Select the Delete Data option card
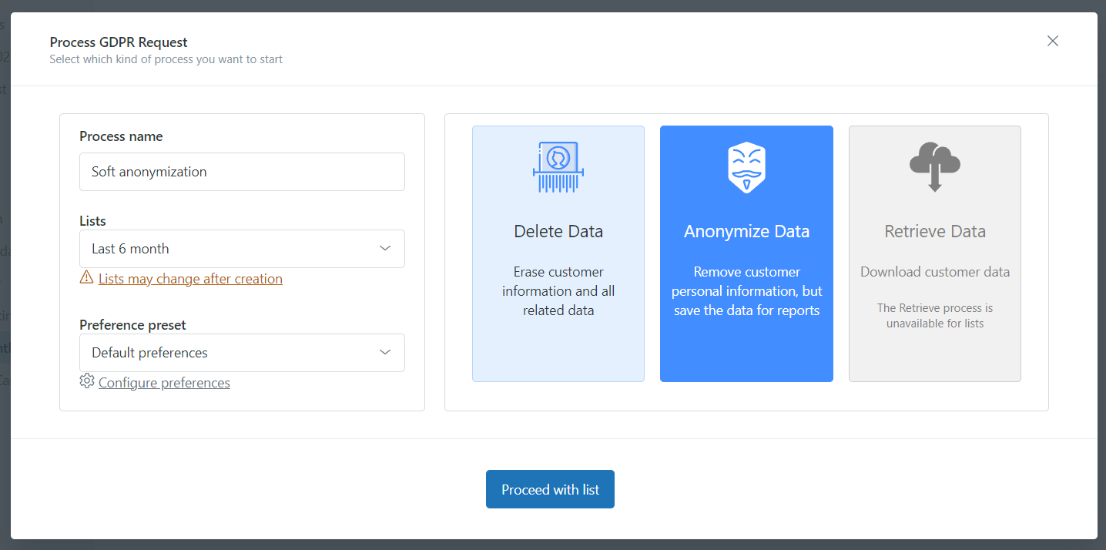Image resolution: width=1106 pixels, height=550 pixels. click(x=558, y=254)
